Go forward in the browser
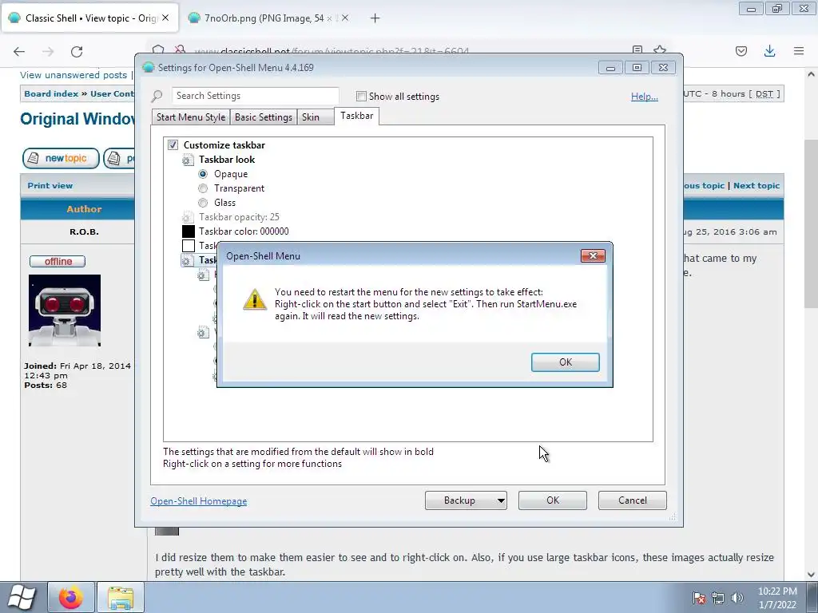This screenshot has height=613, width=818. coord(48,51)
